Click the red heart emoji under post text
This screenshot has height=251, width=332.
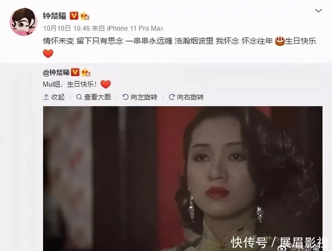[48, 53]
